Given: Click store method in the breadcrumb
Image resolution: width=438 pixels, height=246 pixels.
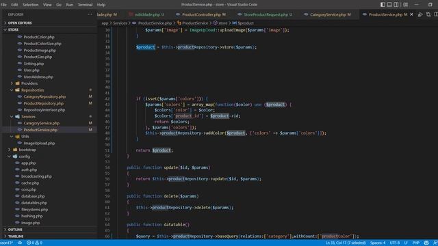Looking at the screenshot, I should (222, 23).
